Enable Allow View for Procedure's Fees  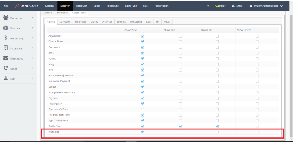pyautogui.click(x=142, y=109)
